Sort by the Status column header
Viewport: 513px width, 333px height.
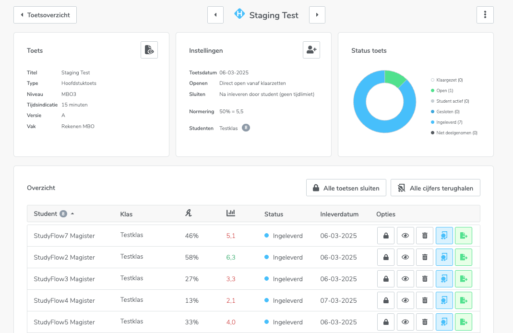[x=274, y=214]
